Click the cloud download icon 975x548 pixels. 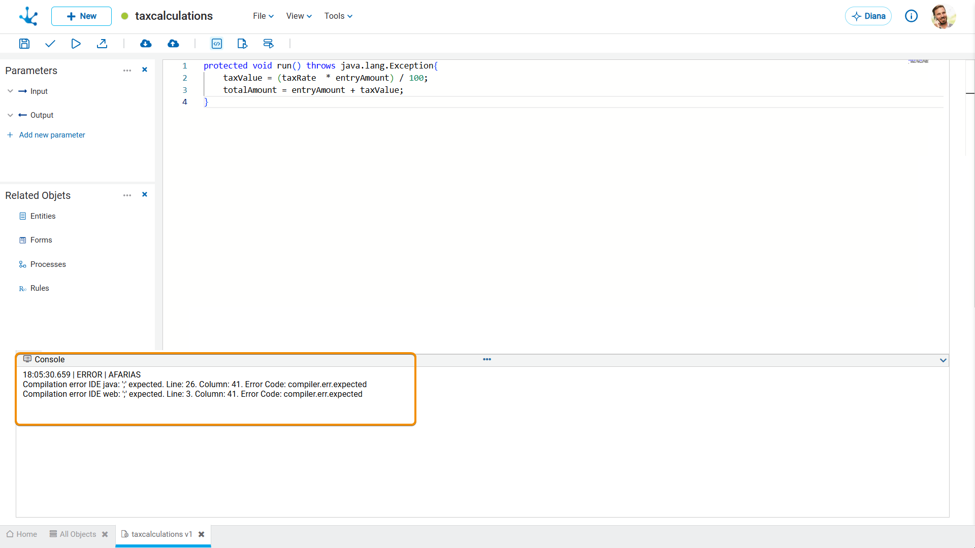click(146, 44)
